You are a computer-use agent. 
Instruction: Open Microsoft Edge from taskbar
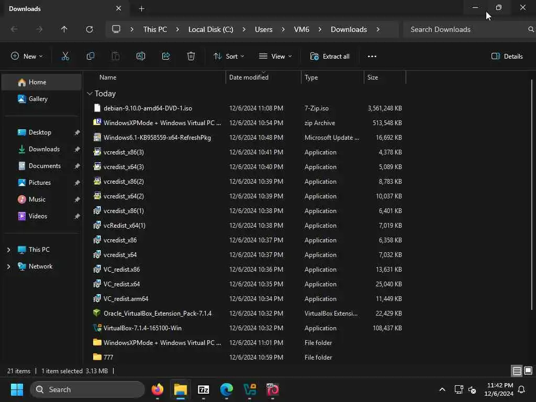(x=226, y=389)
